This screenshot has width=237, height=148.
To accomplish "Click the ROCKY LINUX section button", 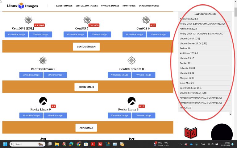I will point(86,87).
